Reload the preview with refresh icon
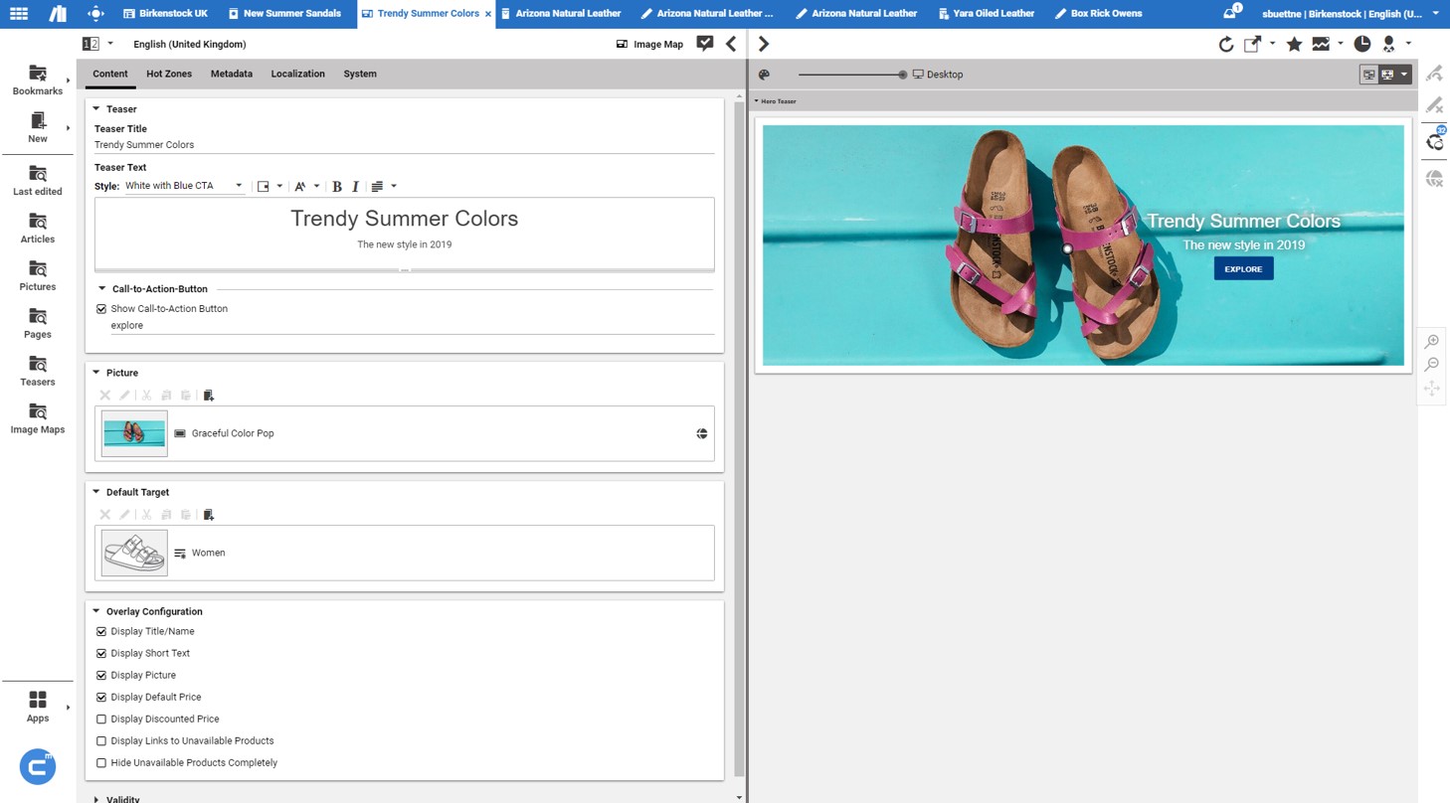 [x=1226, y=44]
